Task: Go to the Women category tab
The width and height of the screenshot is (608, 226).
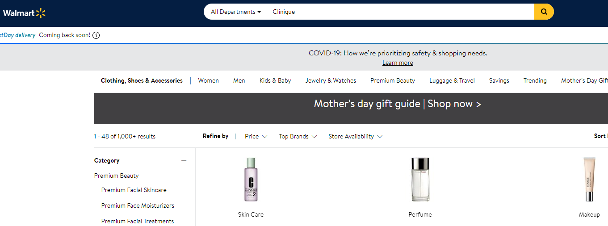Action: 208,81
